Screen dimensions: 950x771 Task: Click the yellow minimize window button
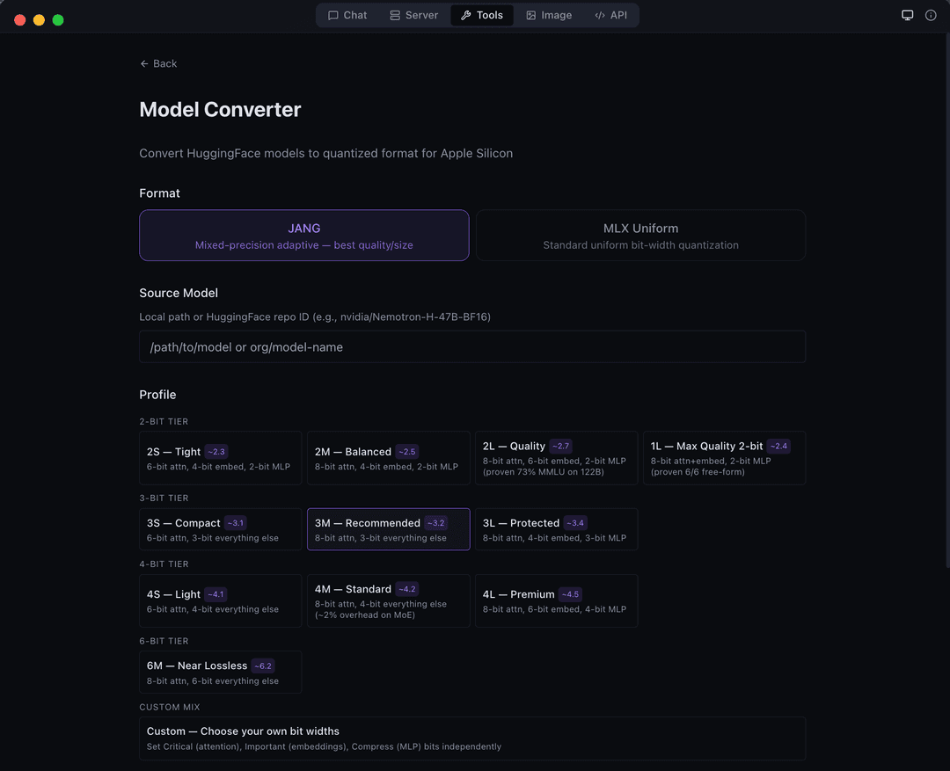click(x=39, y=20)
